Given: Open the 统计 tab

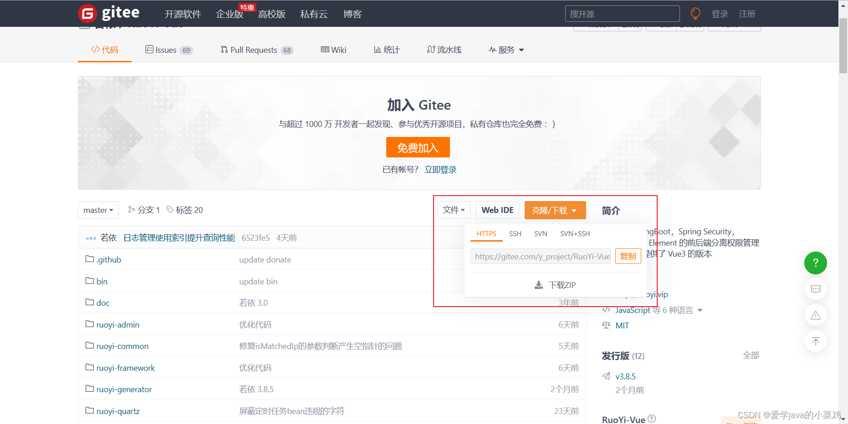Looking at the screenshot, I should [x=387, y=50].
